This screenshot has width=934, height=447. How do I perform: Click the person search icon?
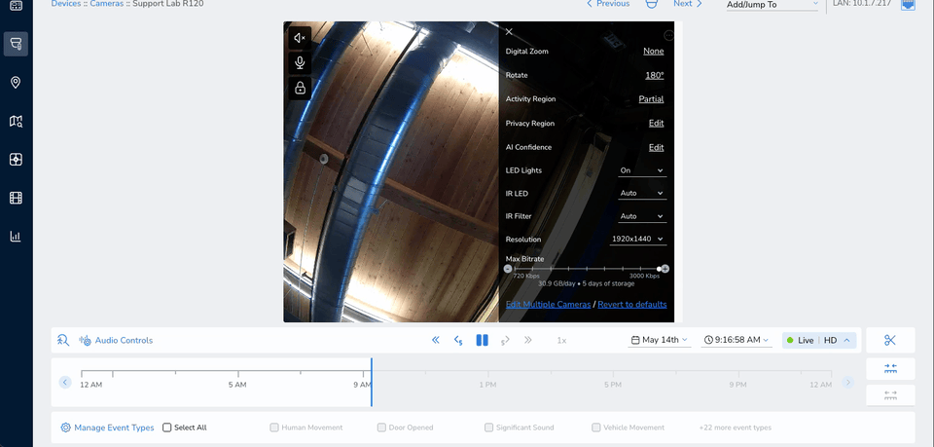(x=63, y=340)
